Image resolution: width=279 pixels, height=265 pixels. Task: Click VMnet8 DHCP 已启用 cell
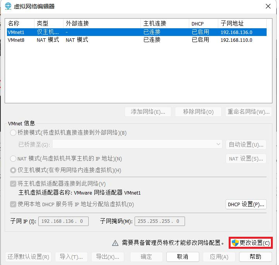[200, 40]
